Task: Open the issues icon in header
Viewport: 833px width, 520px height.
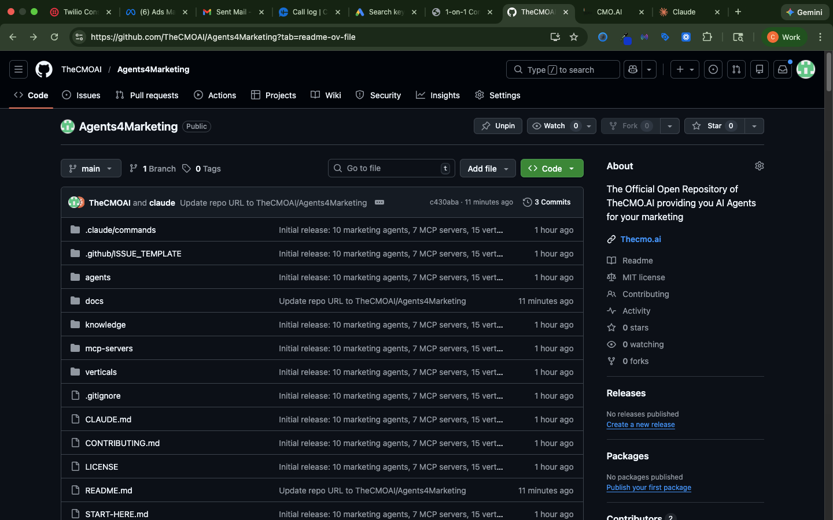Action: coord(713,69)
